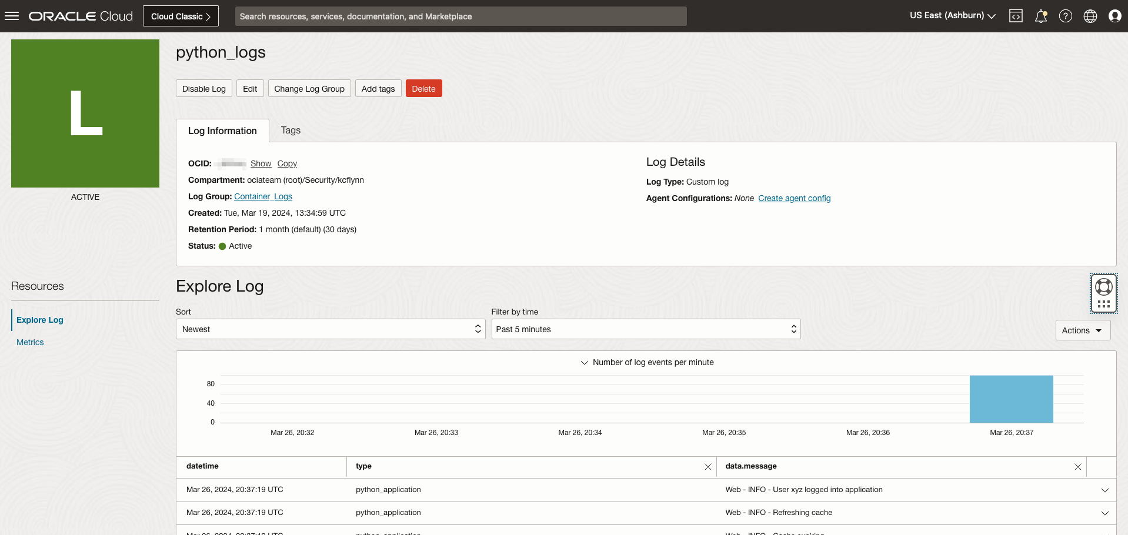The height and width of the screenshot is (535, 1128).
Task: Switch to the Tags tab
Action: coord(290,130)
